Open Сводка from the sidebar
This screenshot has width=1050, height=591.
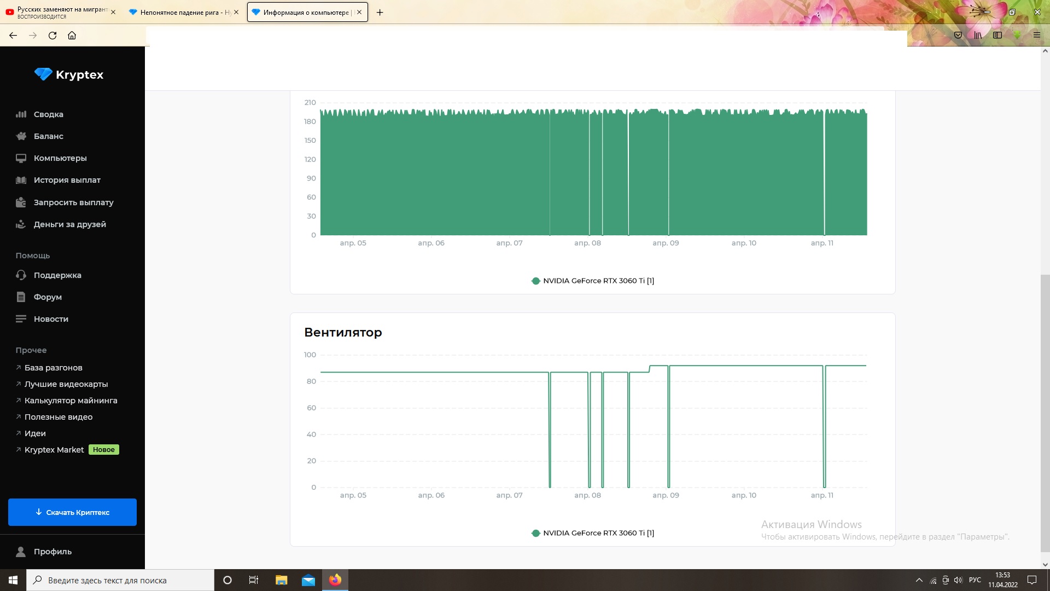[x=48, y=114]
